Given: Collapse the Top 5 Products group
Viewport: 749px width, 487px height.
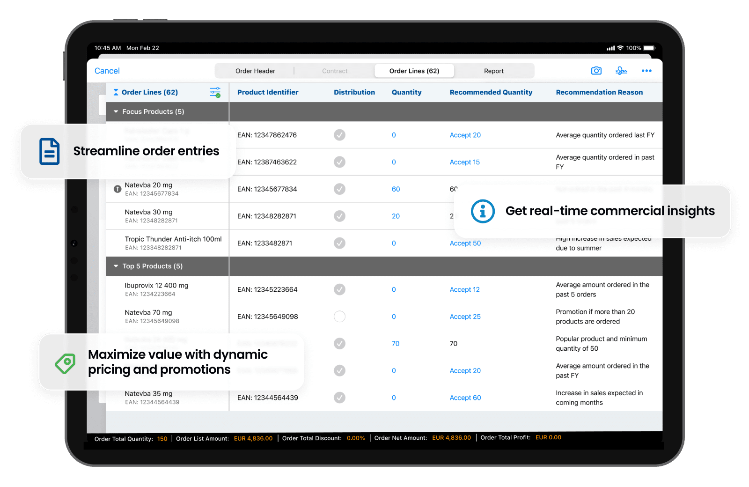Looking at the screenshot, I should (x=116, y=266).
